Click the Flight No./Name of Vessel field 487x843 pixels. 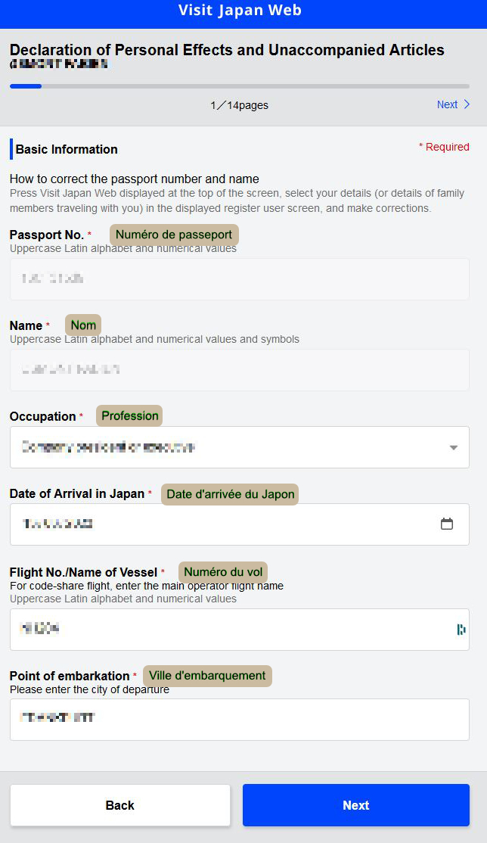239,630
